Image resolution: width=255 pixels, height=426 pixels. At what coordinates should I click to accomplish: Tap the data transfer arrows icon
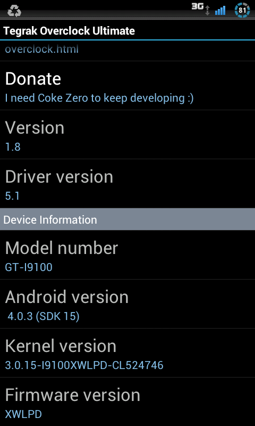[x=207, y=10]
